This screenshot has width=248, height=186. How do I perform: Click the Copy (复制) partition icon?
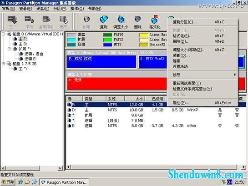pos(104,22)
